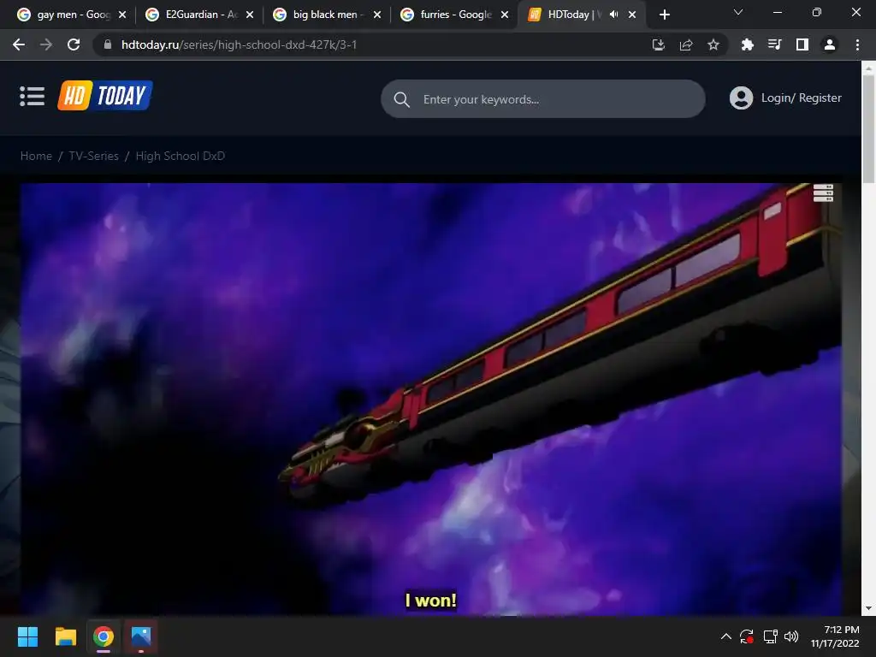This screenshot has width=876, height=657.
Task: Close the 'furries - Google' tab
Action: 505,15
